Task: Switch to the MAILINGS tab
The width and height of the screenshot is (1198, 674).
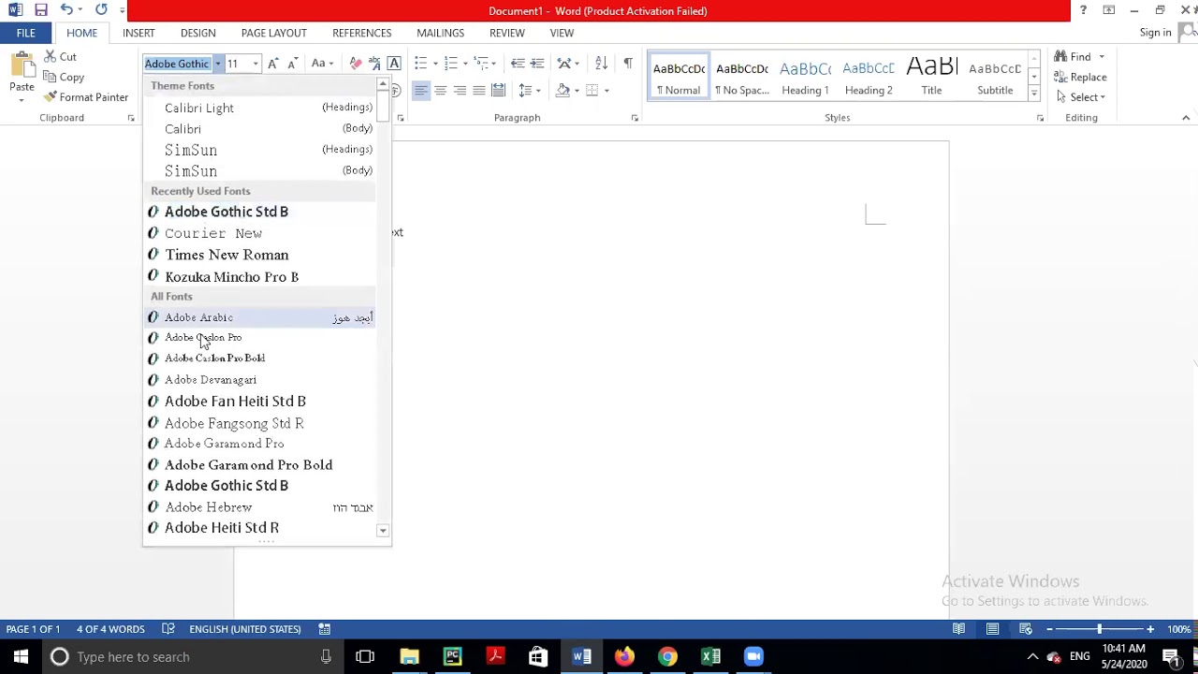Action: [x=440, y=33]
